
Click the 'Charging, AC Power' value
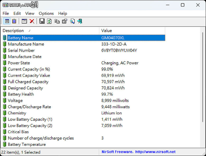click(120, 63)
